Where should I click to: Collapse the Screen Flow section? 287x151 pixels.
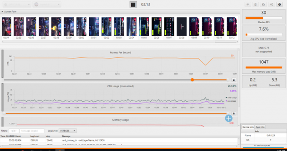point(2,11)
